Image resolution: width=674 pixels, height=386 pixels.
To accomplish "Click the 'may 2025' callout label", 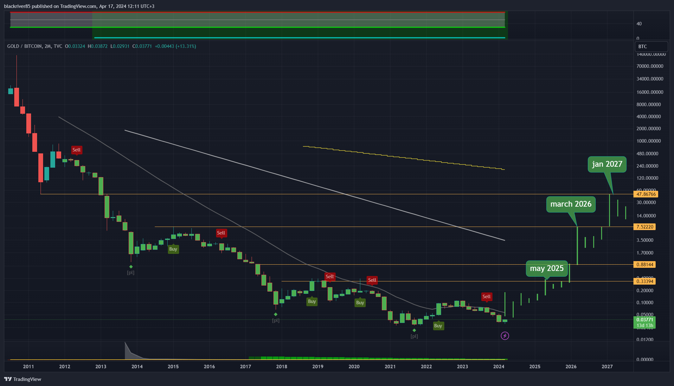I will (x=547, y=268).
